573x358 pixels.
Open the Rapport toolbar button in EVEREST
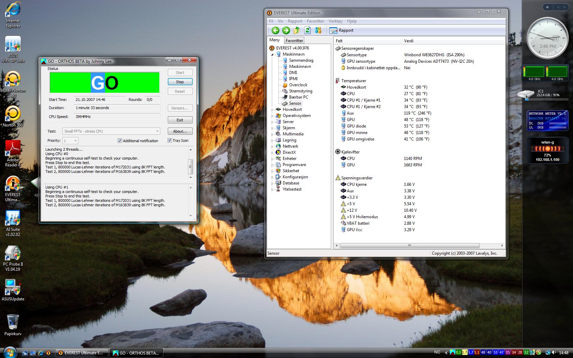342,30
